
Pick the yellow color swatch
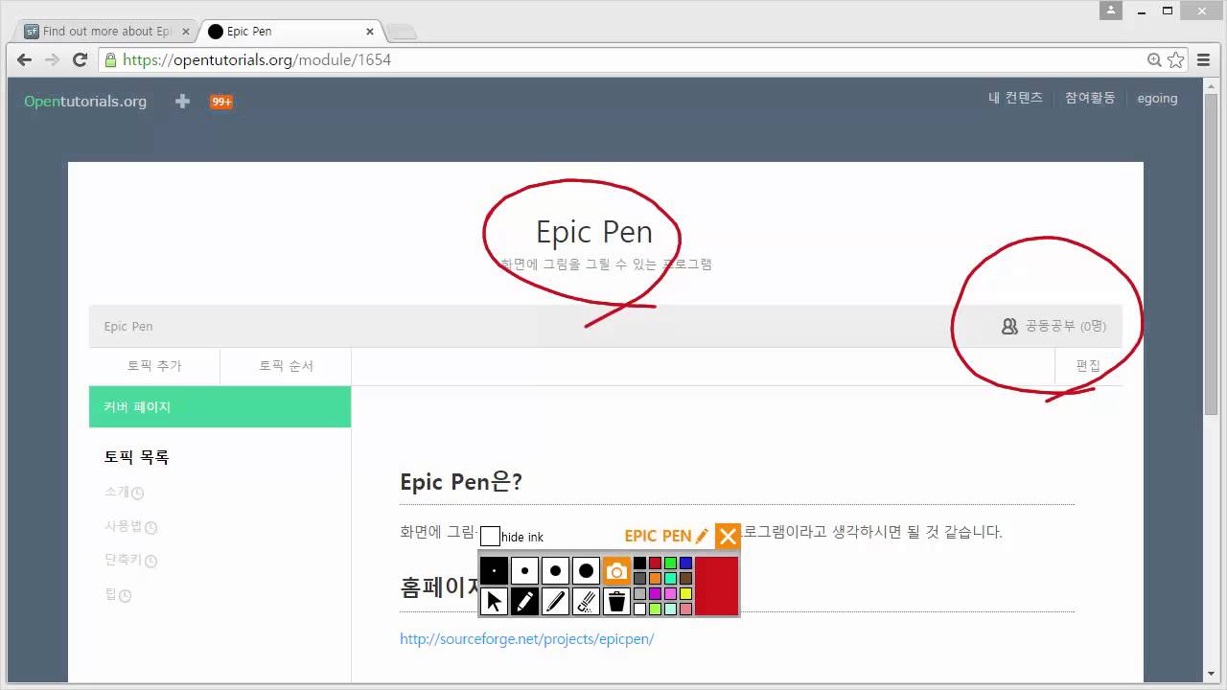(685, 593)
